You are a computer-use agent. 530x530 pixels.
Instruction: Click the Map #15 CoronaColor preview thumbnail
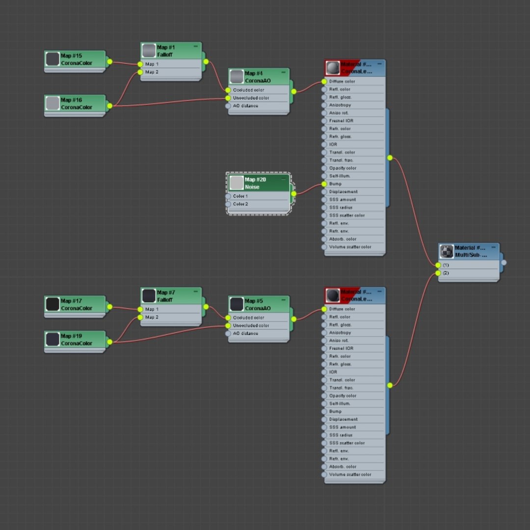tap(53, 59)
